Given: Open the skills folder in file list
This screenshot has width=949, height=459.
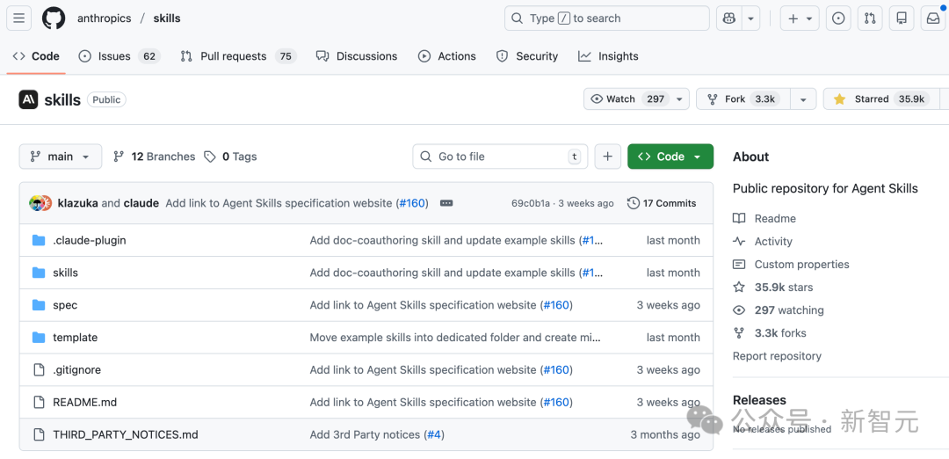Looking at the screenshot, I should (x=65, y=273).
